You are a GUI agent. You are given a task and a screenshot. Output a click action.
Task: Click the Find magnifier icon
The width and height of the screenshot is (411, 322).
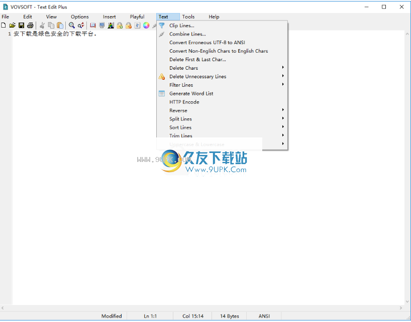click(x=71, y=26)
